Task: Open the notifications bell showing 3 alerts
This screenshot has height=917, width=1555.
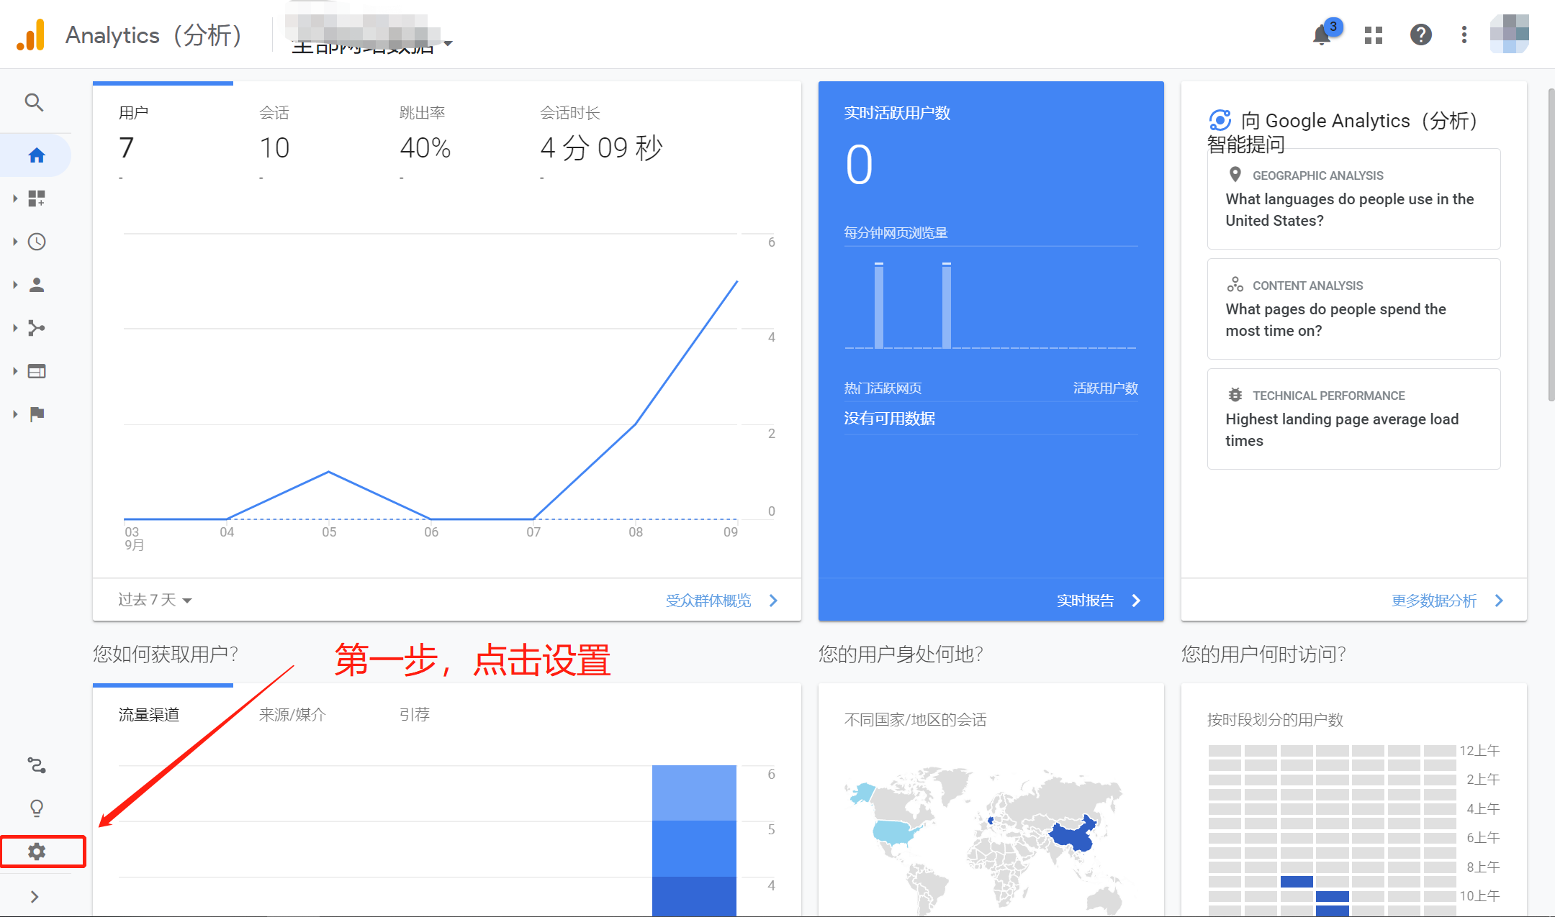Action: pos(1322,35)
